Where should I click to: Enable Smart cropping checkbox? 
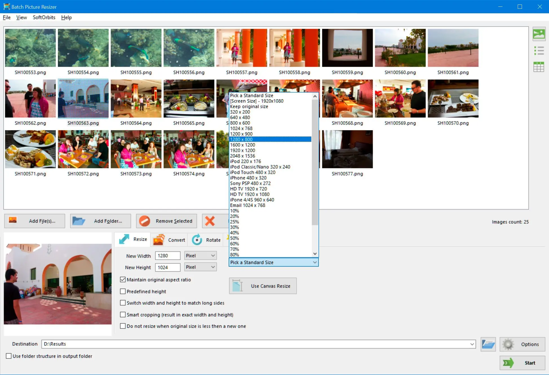pos(123,314)
